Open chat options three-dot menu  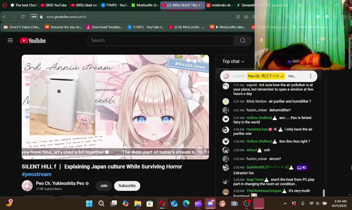(311, 76)
